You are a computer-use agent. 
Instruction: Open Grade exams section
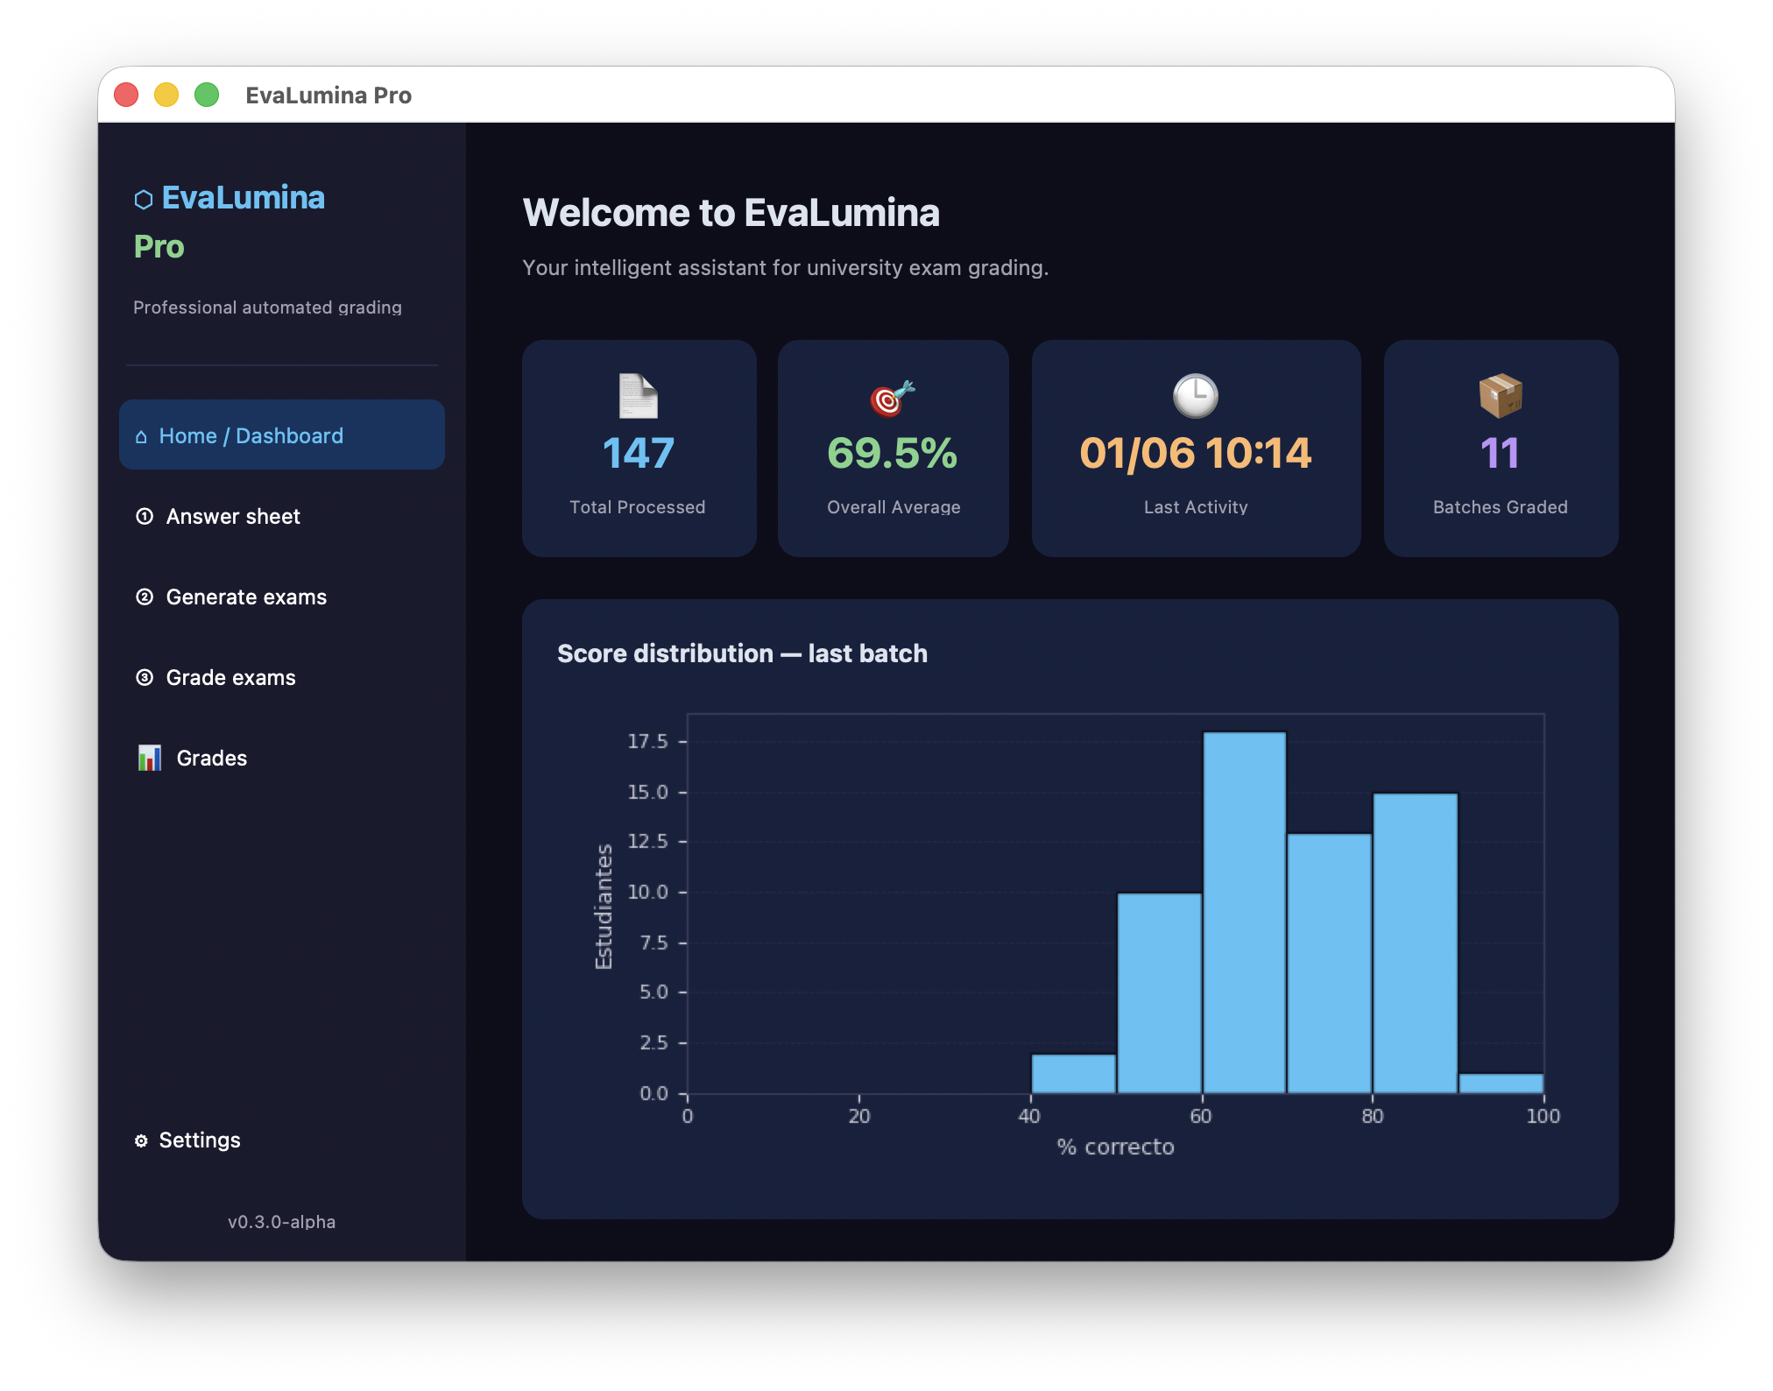pos(281,677)
